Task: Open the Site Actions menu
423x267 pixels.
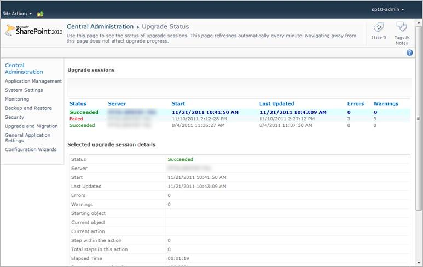Action: [x=17, y=14]
